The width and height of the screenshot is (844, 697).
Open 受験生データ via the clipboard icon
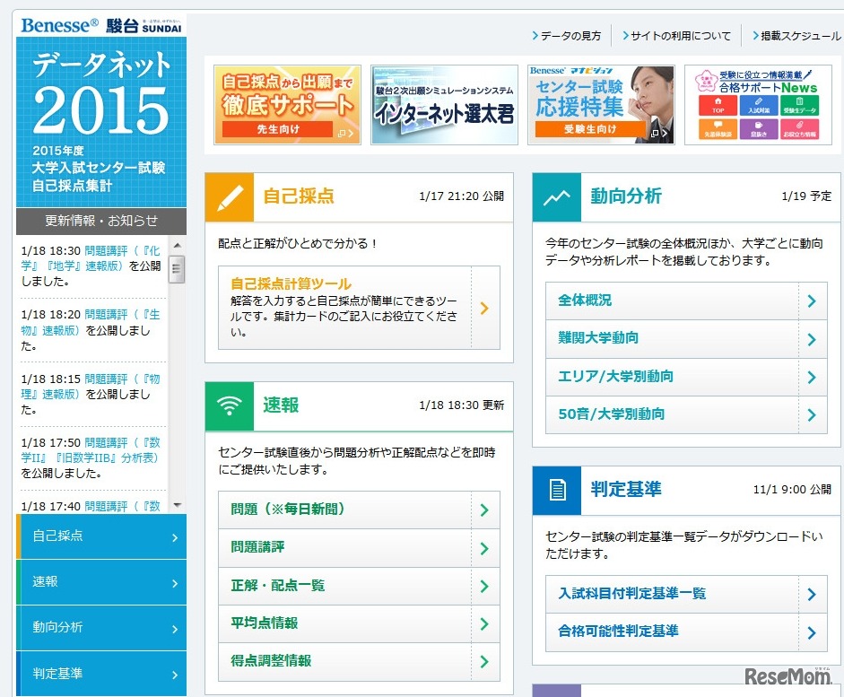[x=800, y=101]
